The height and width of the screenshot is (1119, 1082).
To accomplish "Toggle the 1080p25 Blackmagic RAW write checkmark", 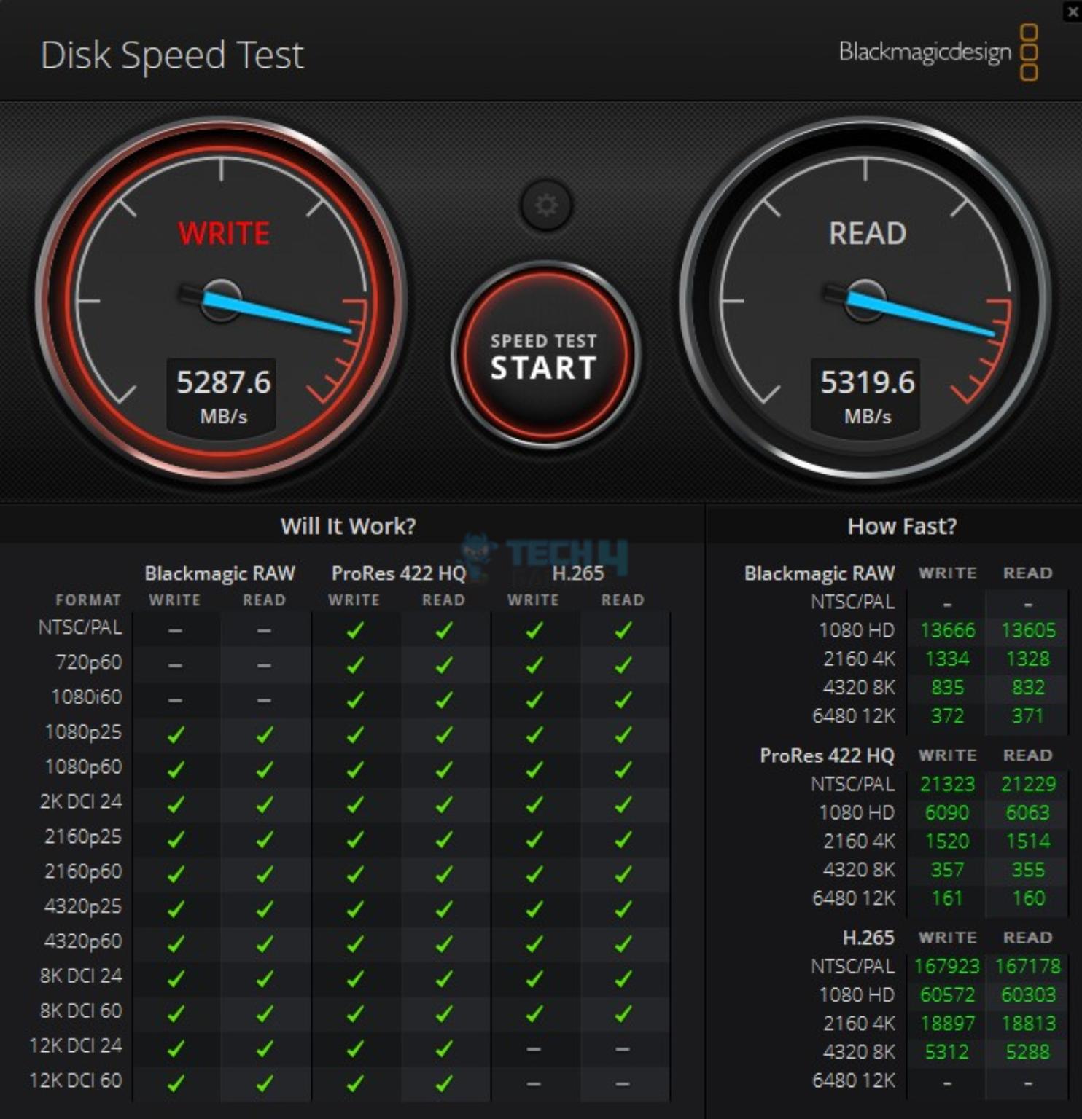I will (x=175, y=733).
